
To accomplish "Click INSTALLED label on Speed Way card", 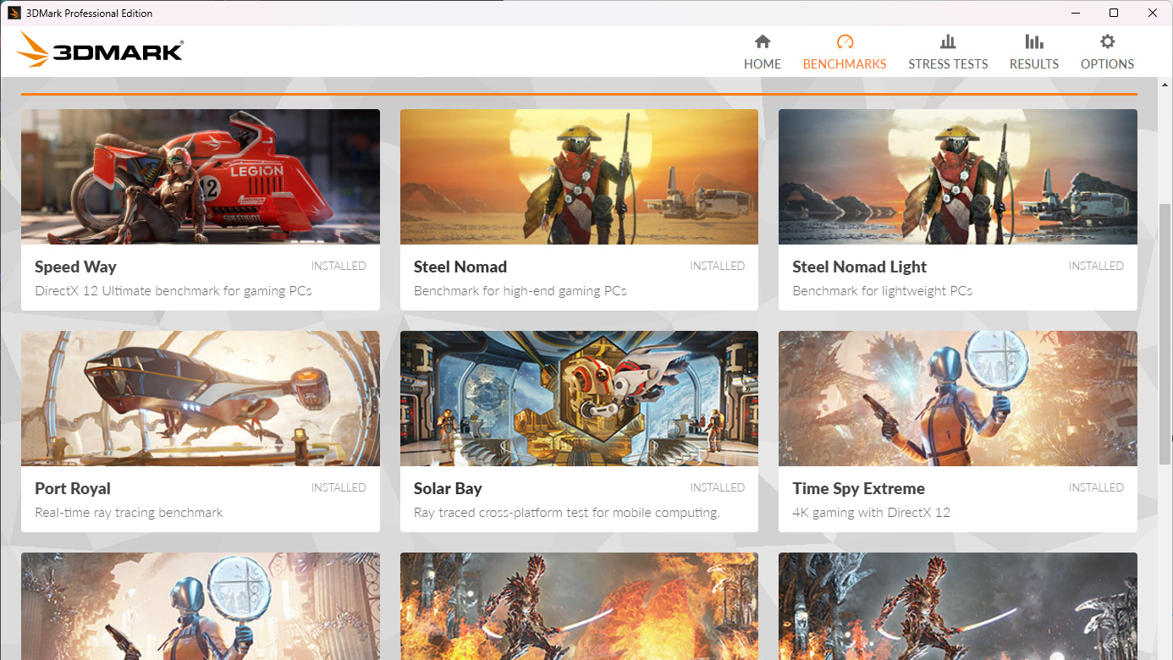I will point(339,266).
